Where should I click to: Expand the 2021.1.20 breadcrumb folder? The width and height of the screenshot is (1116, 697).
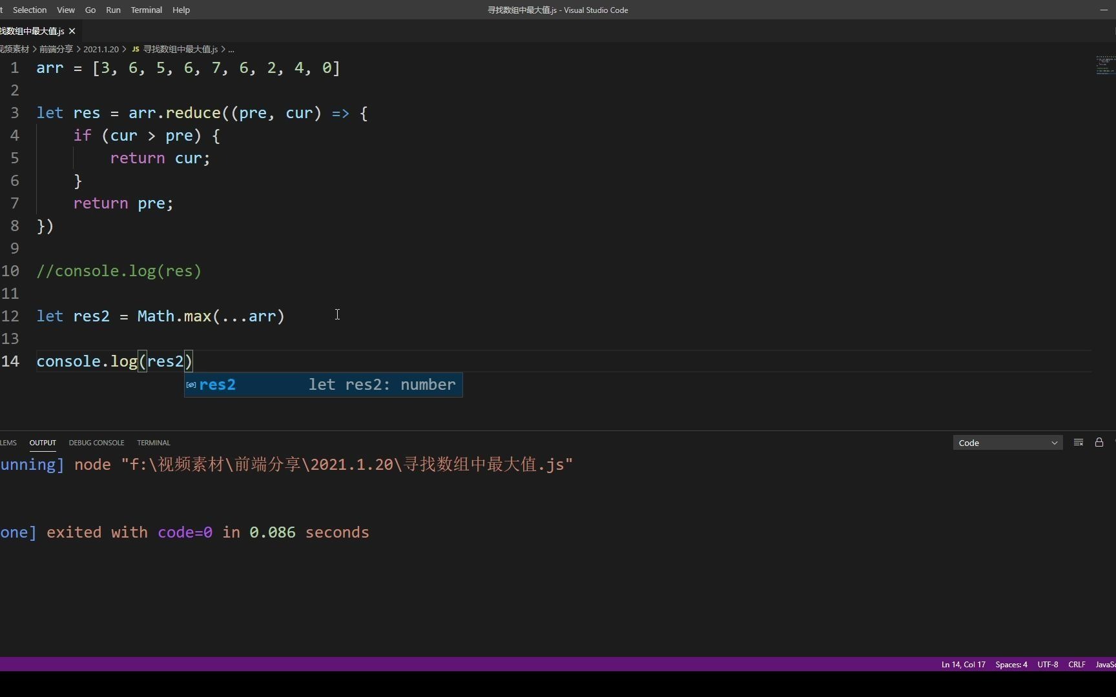101,49
